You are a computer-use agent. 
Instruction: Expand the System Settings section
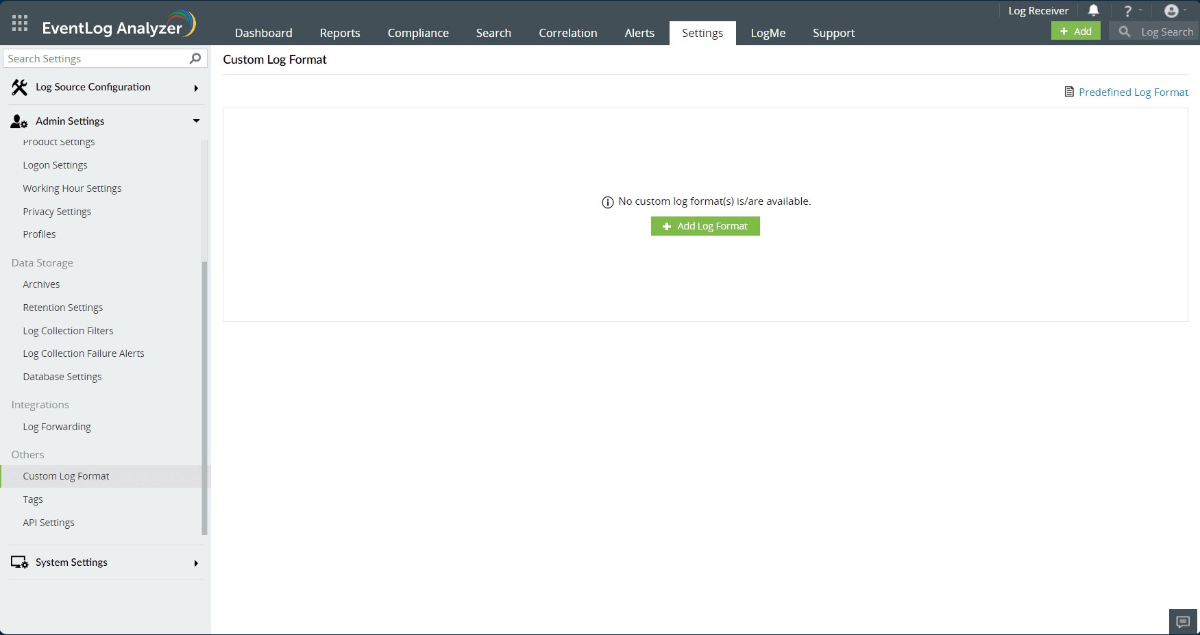[x=196, y=562]
